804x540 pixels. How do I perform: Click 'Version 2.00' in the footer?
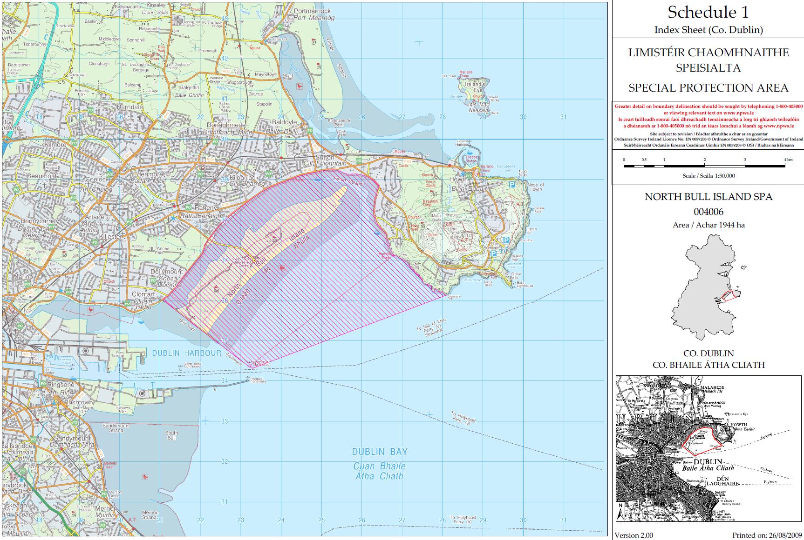point(634,535)
